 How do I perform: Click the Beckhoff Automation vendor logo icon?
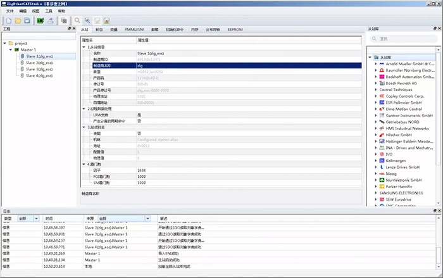pyautogui.click(x=382, y=77)
